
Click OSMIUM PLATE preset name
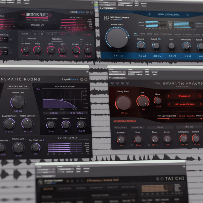tap(37, 25)
